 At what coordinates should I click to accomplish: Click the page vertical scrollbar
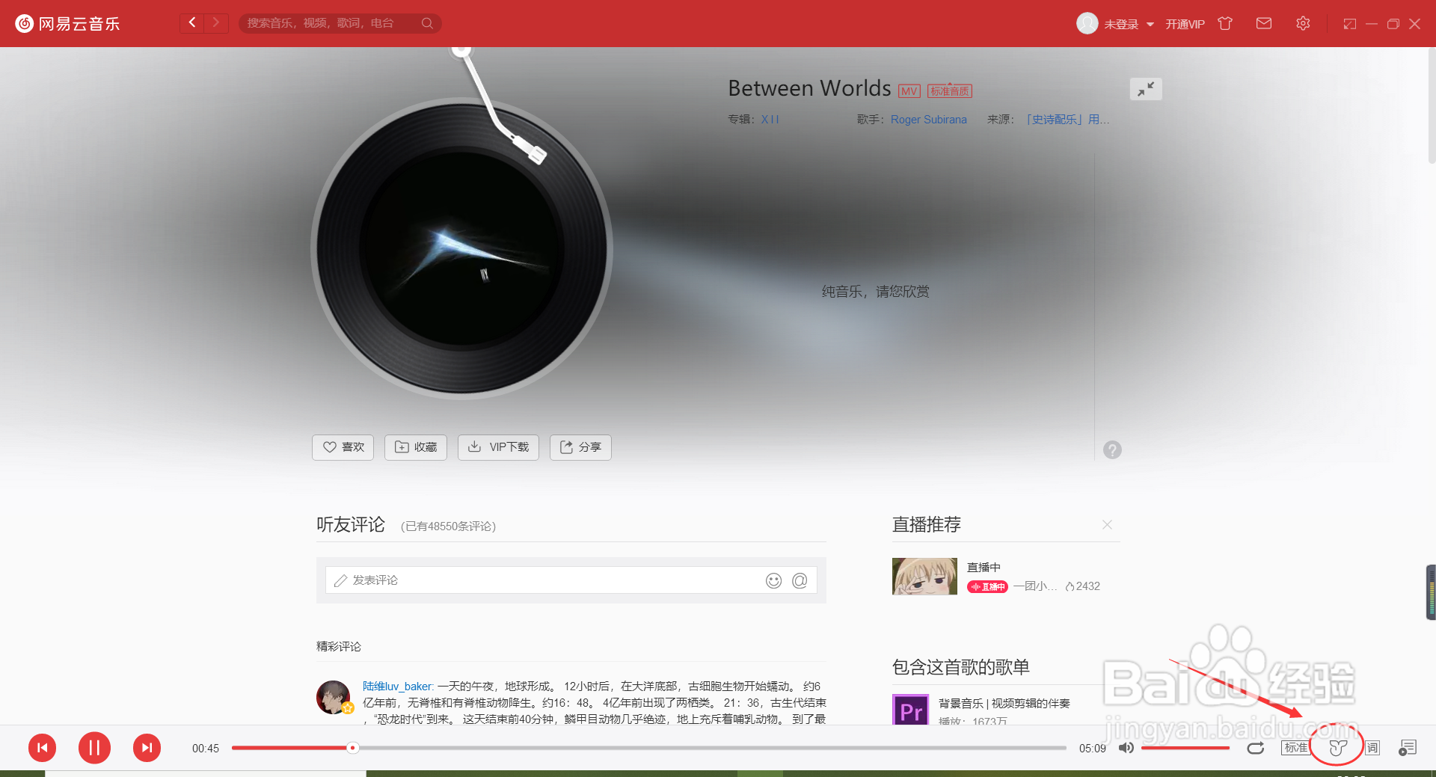coord(1432,105)
